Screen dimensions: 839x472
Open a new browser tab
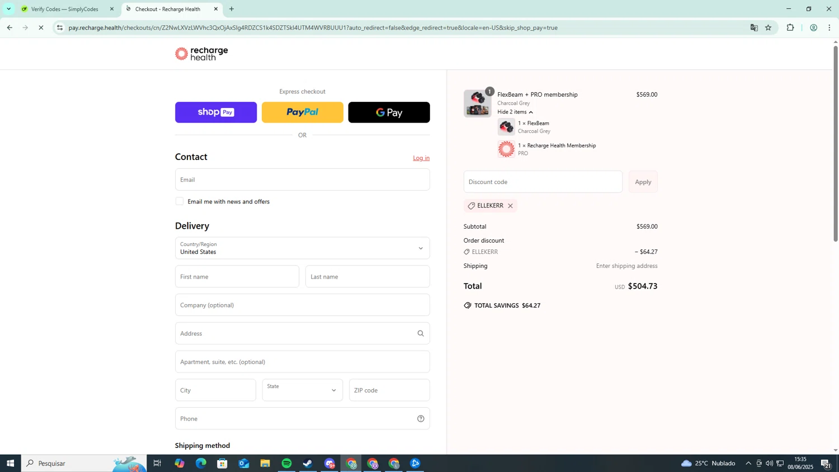point(232,10)
